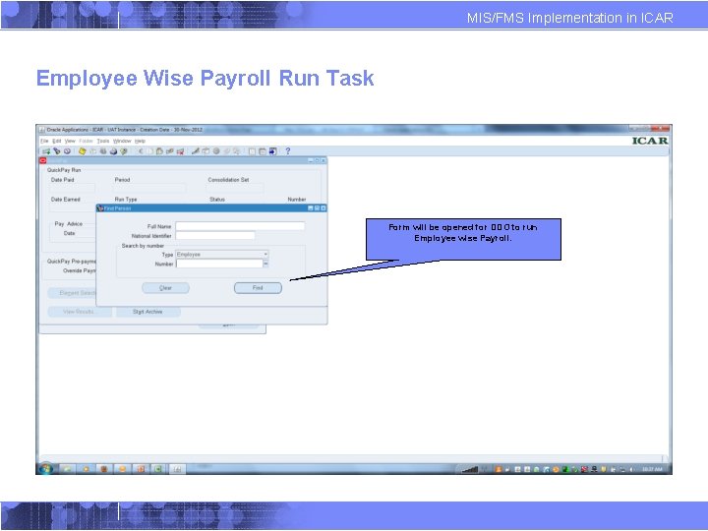Click the clock in the system tray
The width and height of the screenshot is (708, 531).
tap(653, 470)
